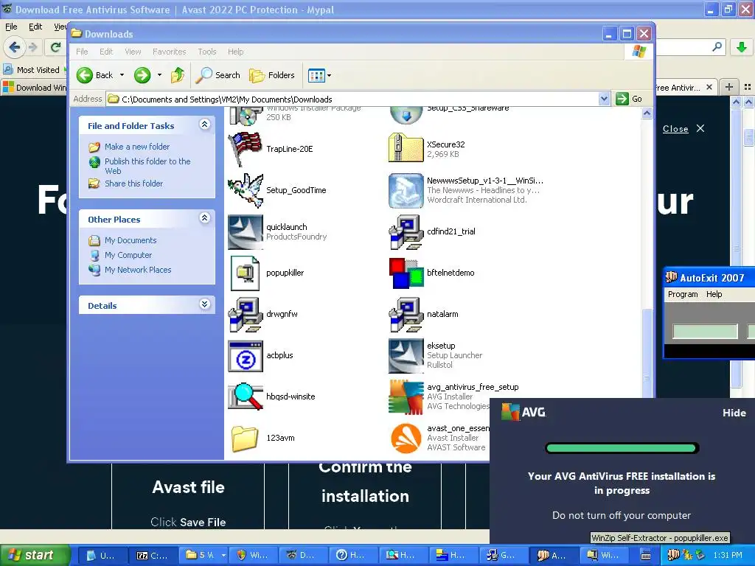The width and height of the screenshot is (755, 566).
Task: Select the avg_antivirus_free_setup icon
Action: [x=406, y=397]
